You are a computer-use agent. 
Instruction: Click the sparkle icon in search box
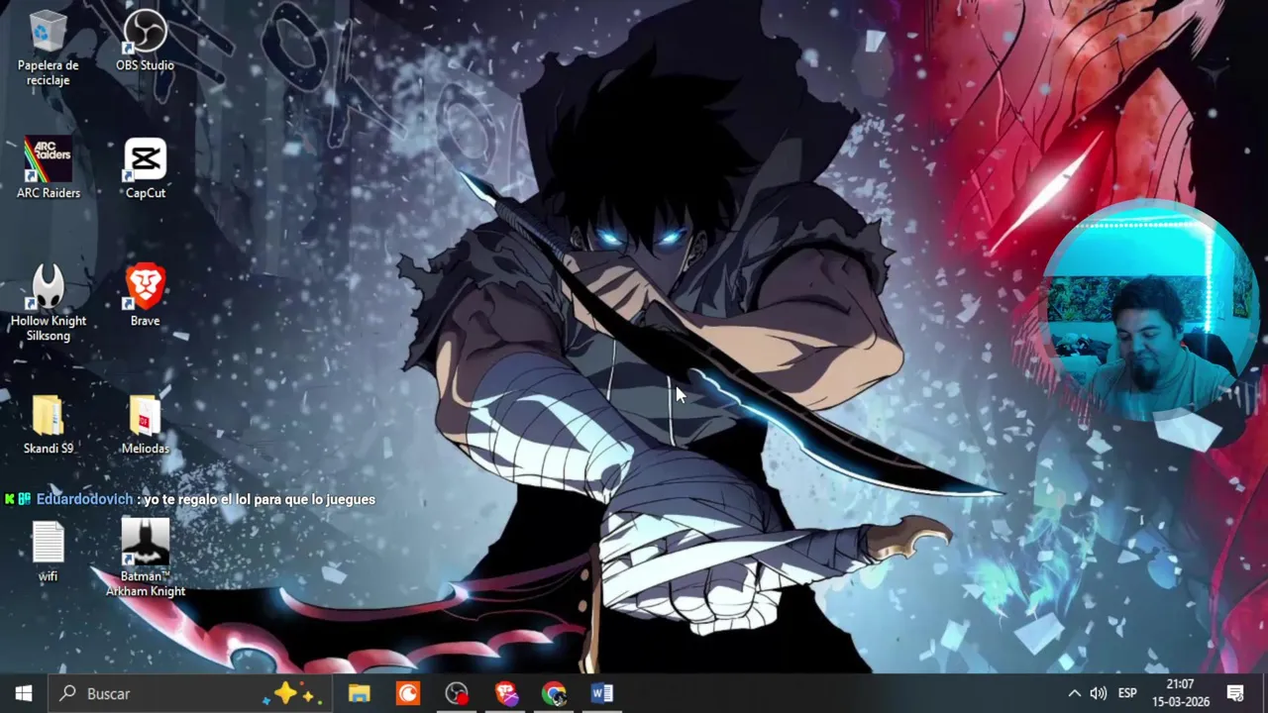click(290, 693)
